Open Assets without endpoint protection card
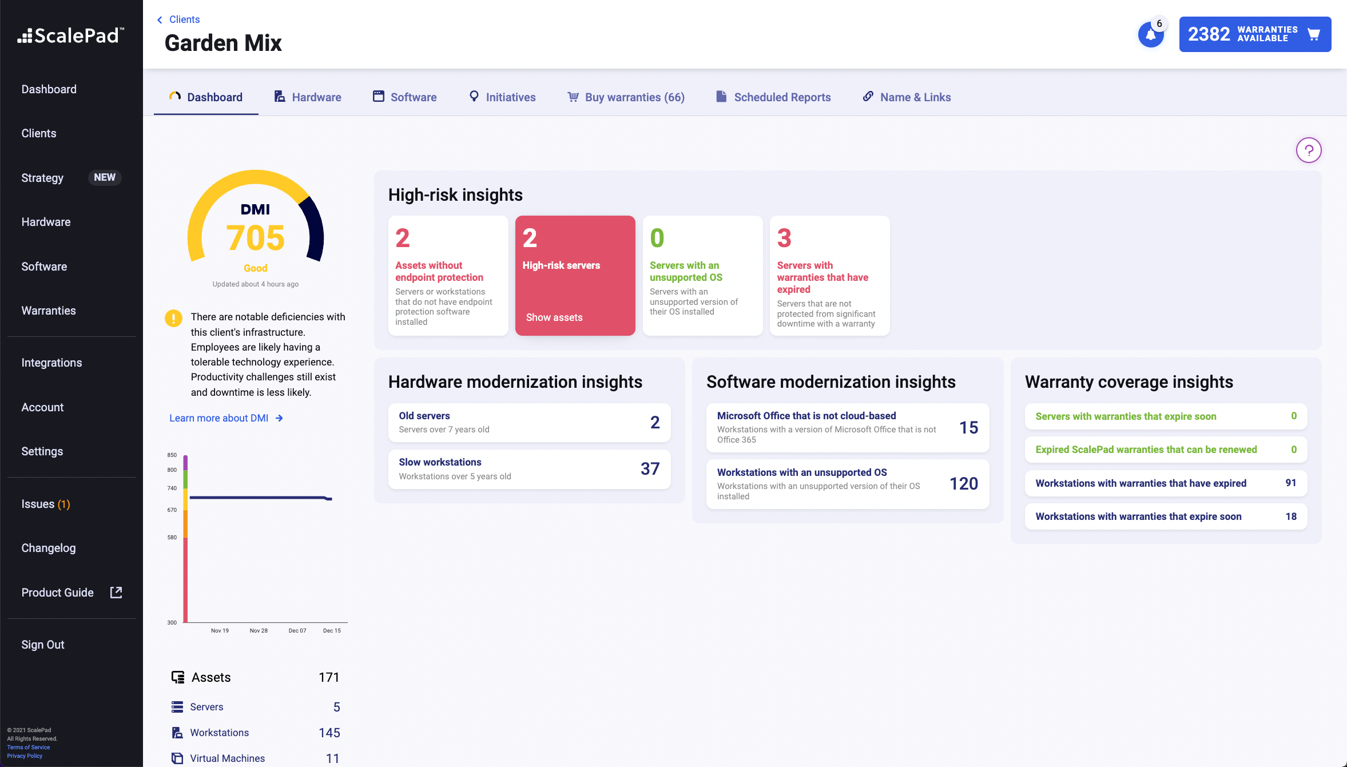Viewport: 1347px width, 767px height. (x=448, y=276)
